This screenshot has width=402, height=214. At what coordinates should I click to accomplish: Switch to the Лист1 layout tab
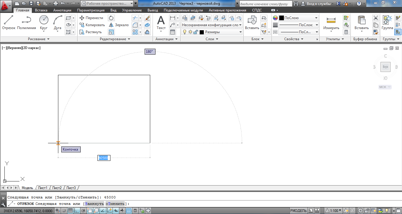click(x=42, y=188)
